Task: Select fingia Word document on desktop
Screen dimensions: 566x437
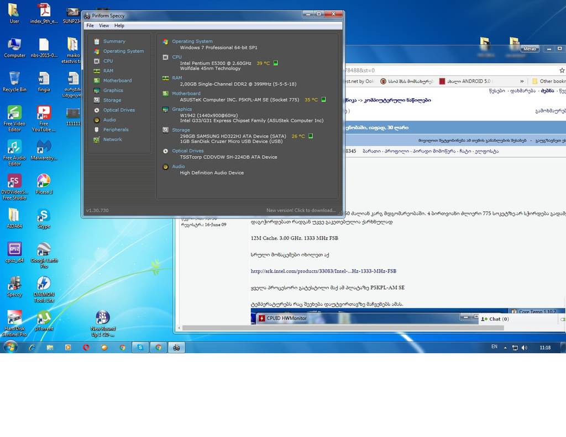Action: click(x=44, y=82)
